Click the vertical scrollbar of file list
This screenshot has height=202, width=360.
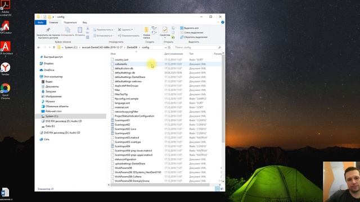click(223, 99)
